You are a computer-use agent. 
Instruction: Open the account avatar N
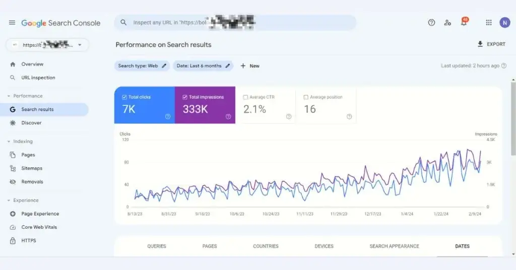coord(505,22)
